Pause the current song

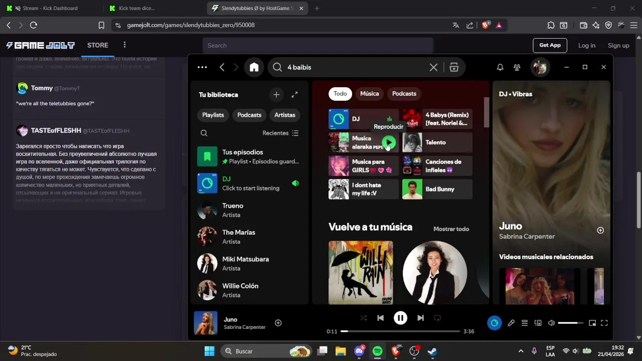coord(400,318)
